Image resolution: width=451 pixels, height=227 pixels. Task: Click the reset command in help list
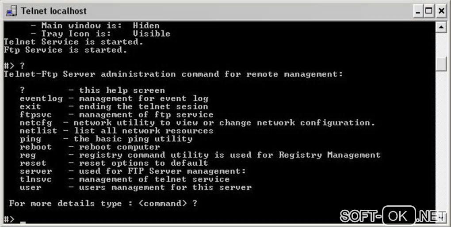[x=33, y=163]
